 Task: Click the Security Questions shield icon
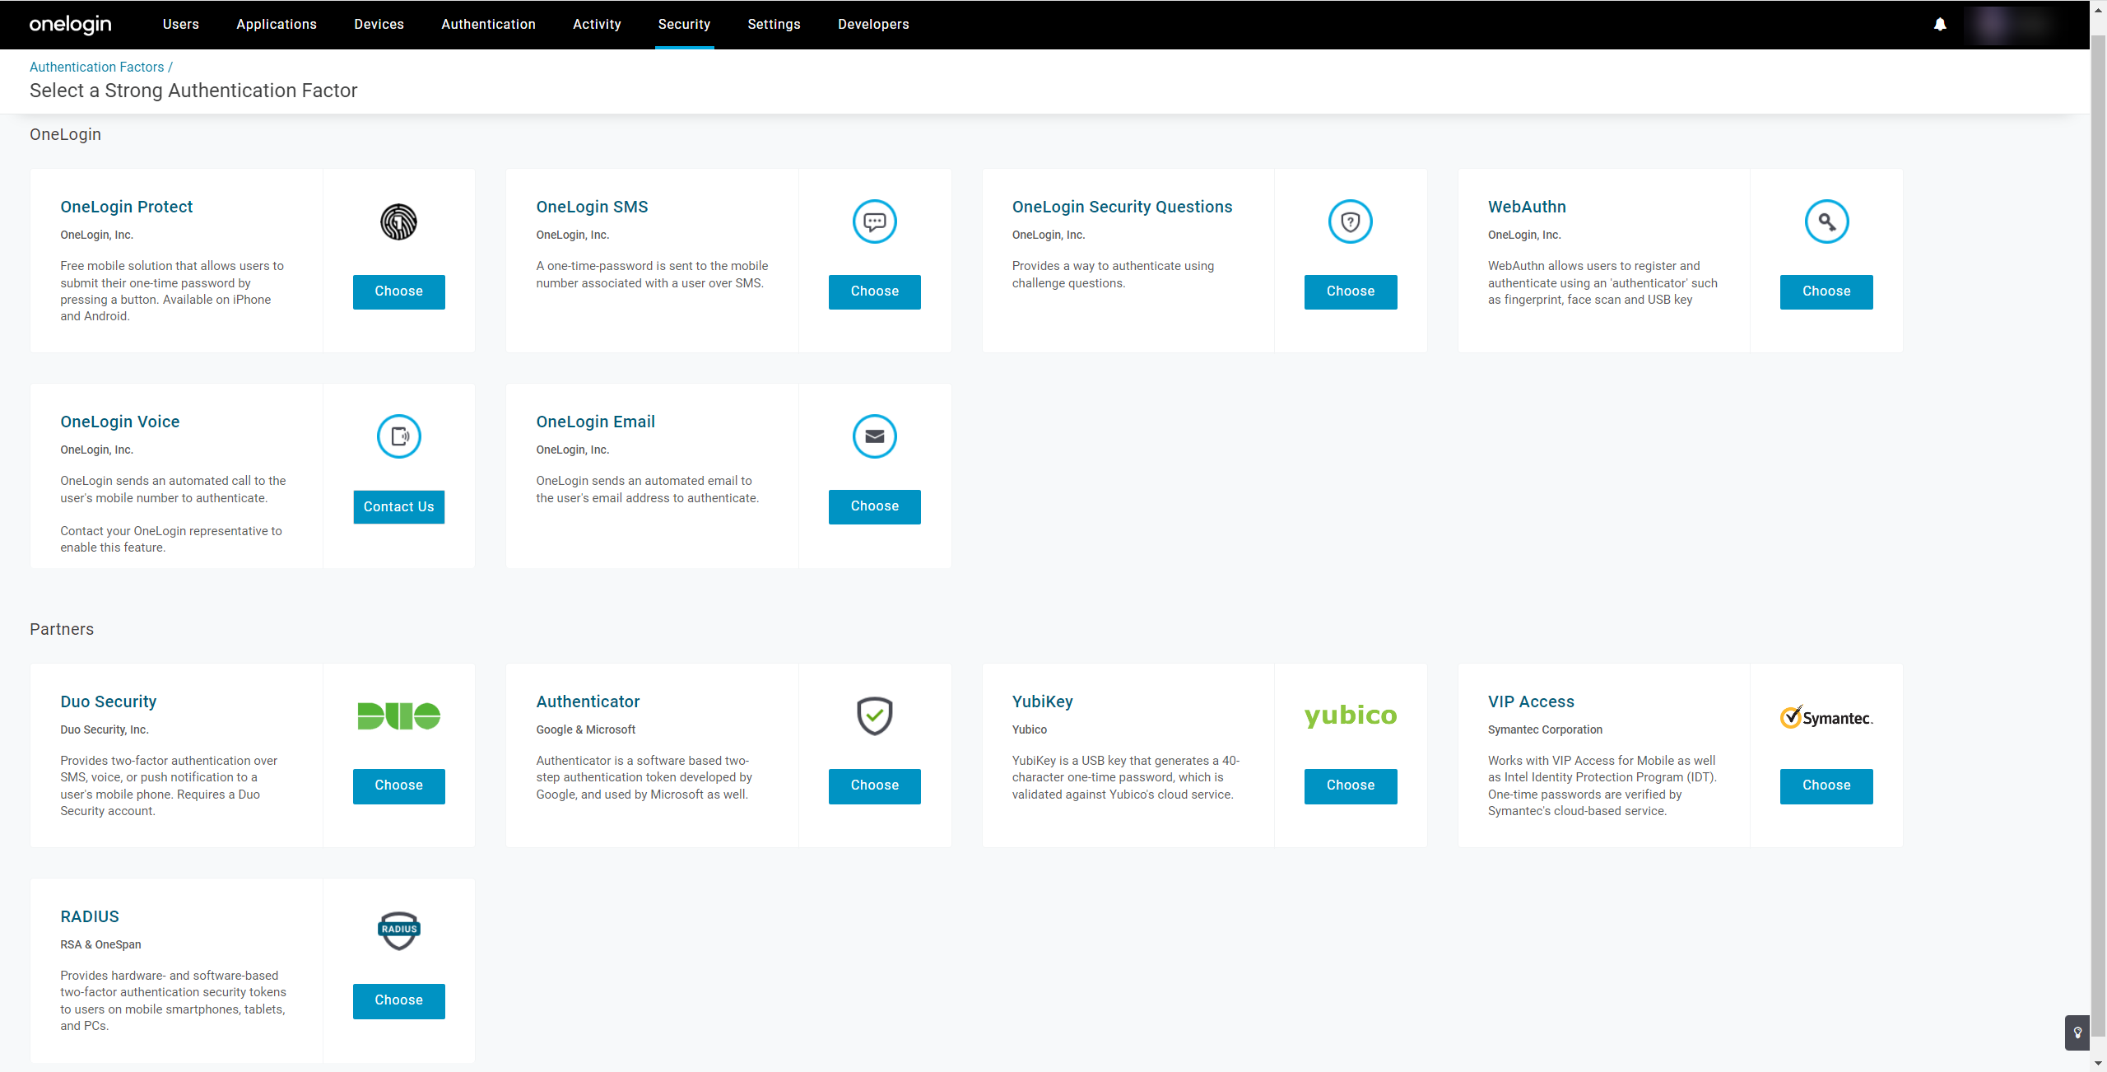coord(1350,221)
